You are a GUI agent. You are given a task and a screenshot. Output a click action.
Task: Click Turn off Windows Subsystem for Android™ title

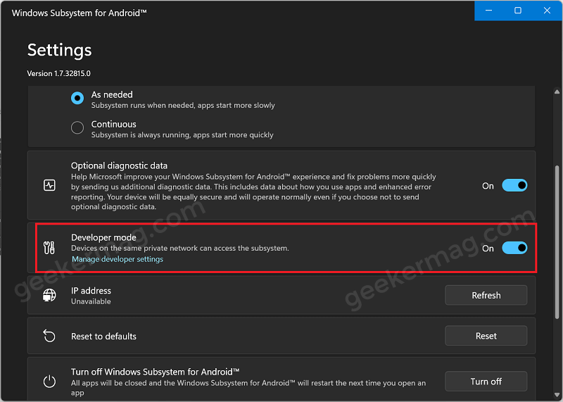tap(155, 372)
